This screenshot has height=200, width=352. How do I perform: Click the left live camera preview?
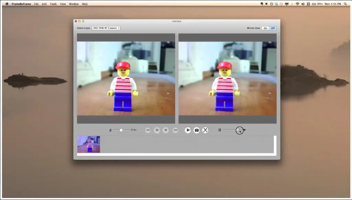126,78
